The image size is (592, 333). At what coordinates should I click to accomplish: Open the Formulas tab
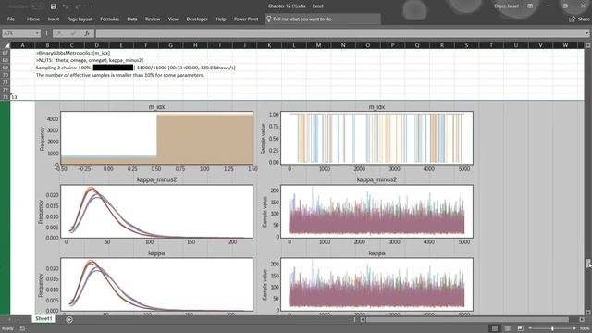(109, 18)
